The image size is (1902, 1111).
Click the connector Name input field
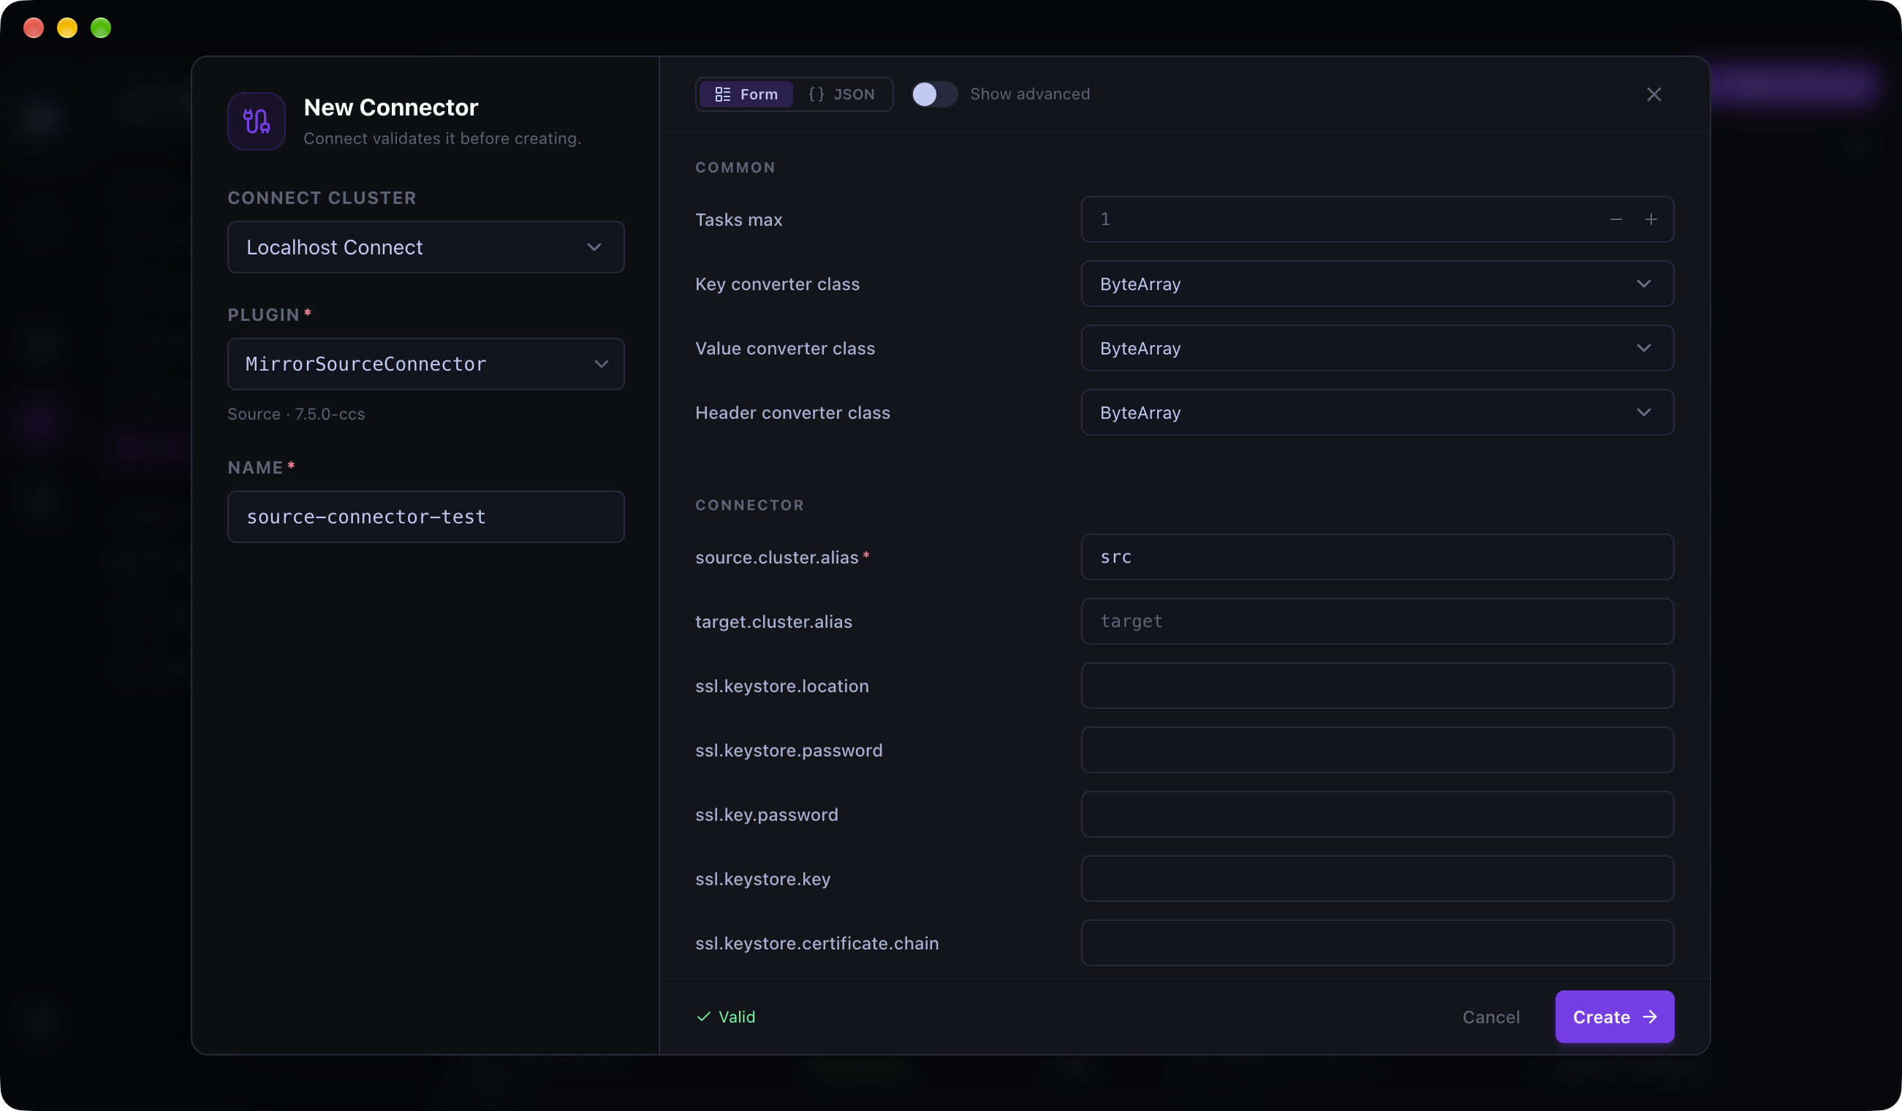point(425,517)
